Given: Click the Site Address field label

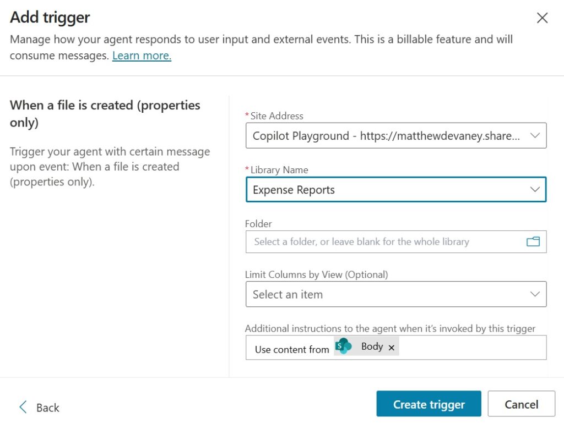Looking at the screenshot, I should click(x=276, y=116).
